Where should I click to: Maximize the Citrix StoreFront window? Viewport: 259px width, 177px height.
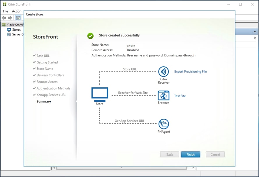tap(240, 4)
